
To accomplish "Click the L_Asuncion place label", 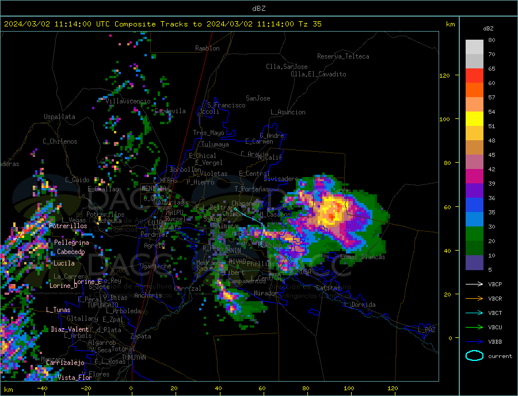I will tap(288, 112).
